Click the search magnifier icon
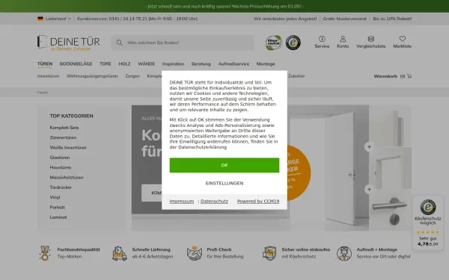The height and width of the screenshot is (280, 449). pos(119,43)
